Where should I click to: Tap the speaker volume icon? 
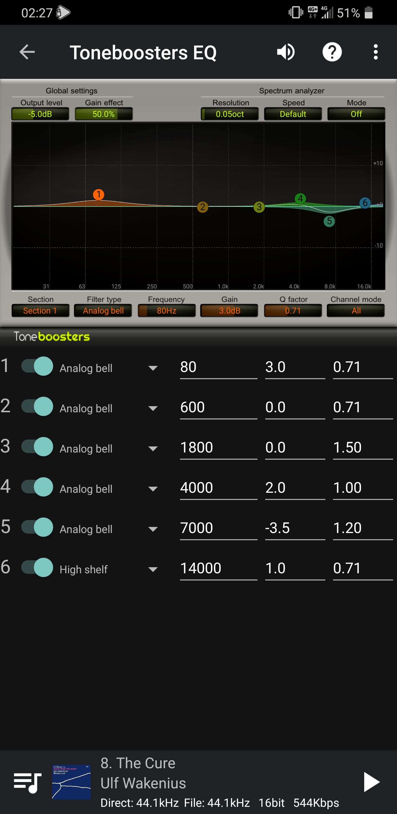[286, 52]
